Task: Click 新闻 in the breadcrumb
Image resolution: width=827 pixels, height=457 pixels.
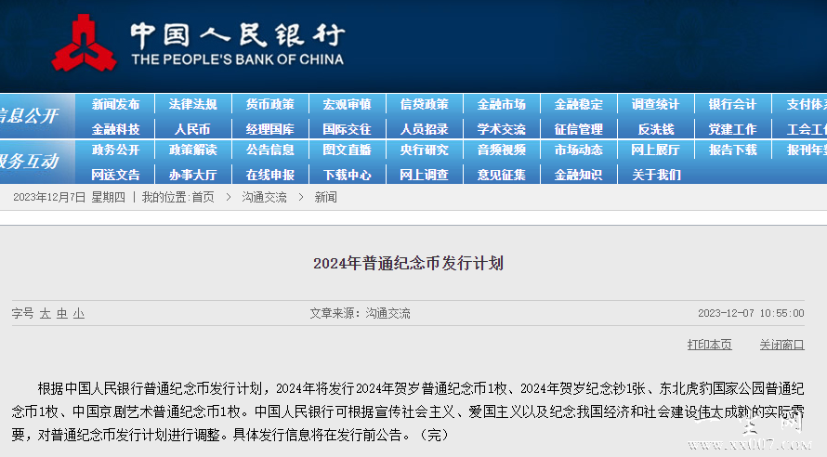Action: click(325, 197)
